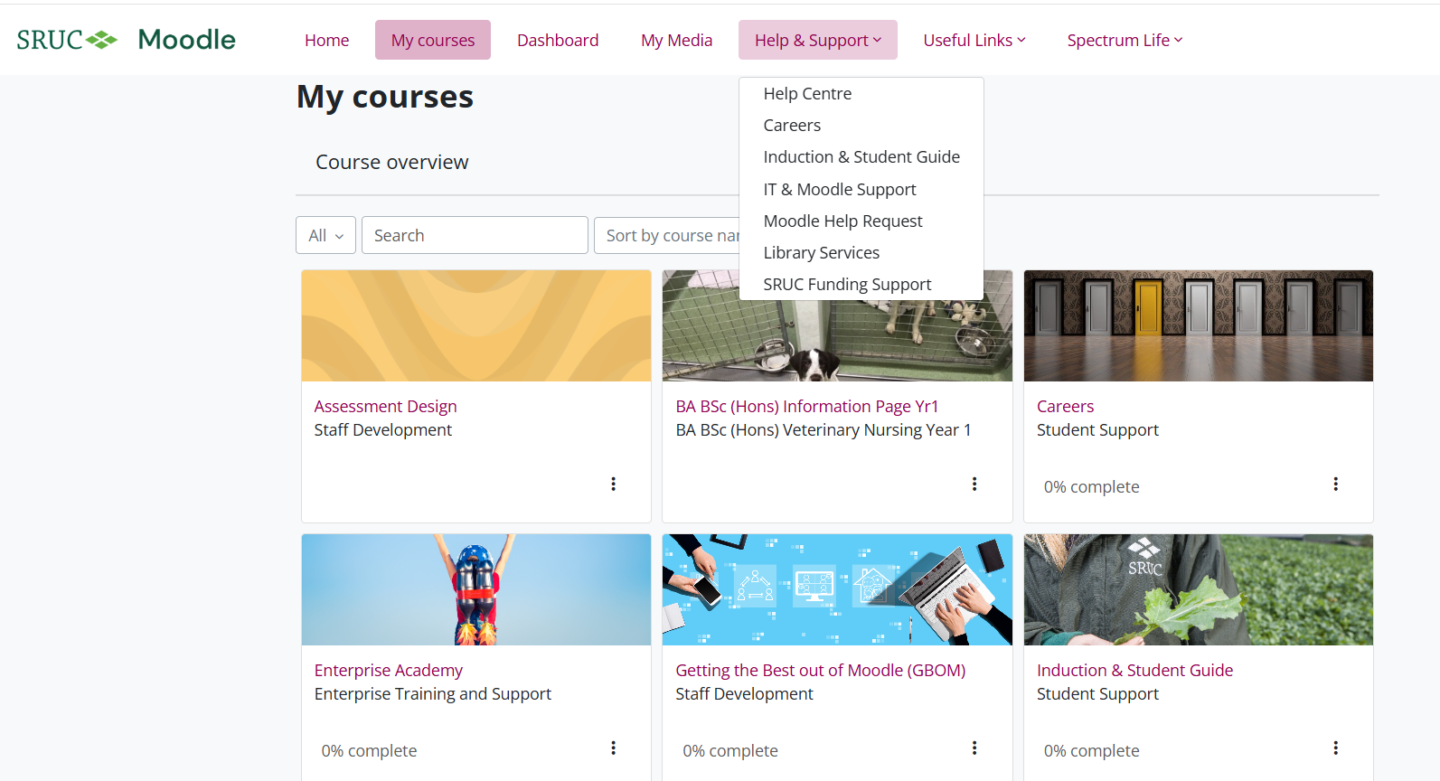
Task: Open the Enterprise Academy course link
Action: [x=389, y=671]
